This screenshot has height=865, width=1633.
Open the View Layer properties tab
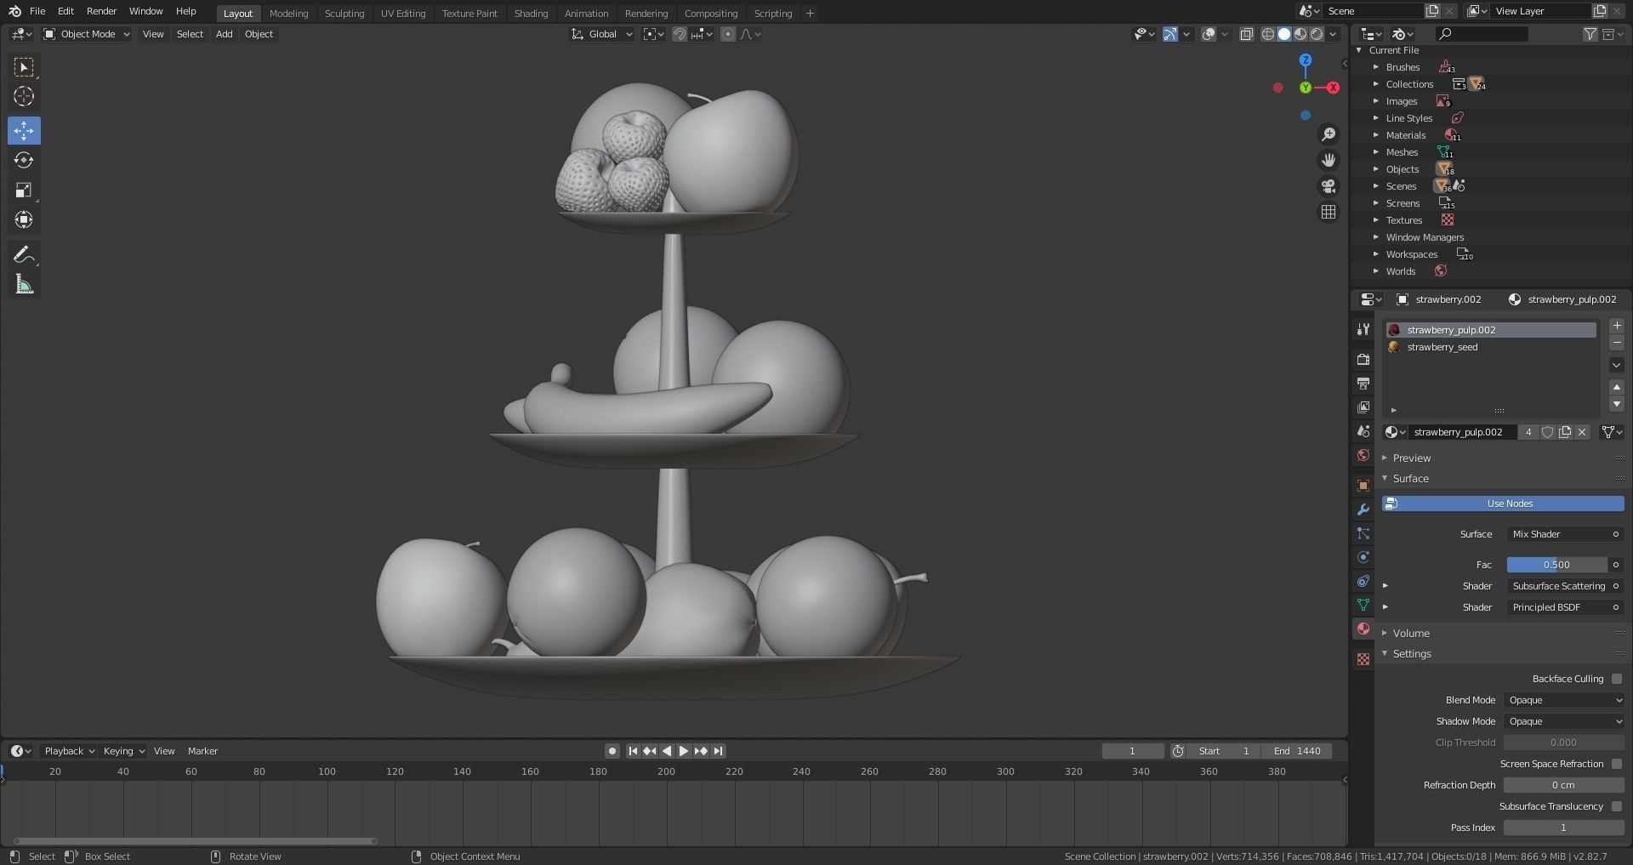pos(1363,407)
